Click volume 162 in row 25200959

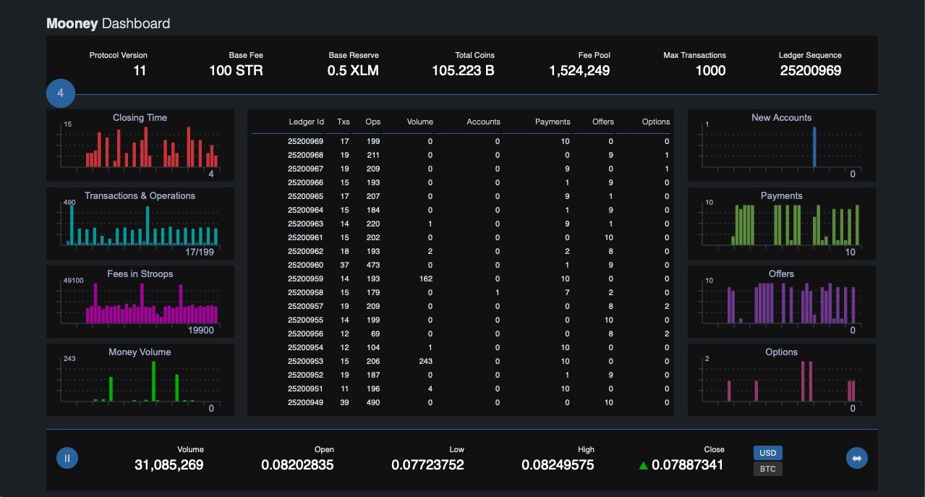click(x=425, y=279)
